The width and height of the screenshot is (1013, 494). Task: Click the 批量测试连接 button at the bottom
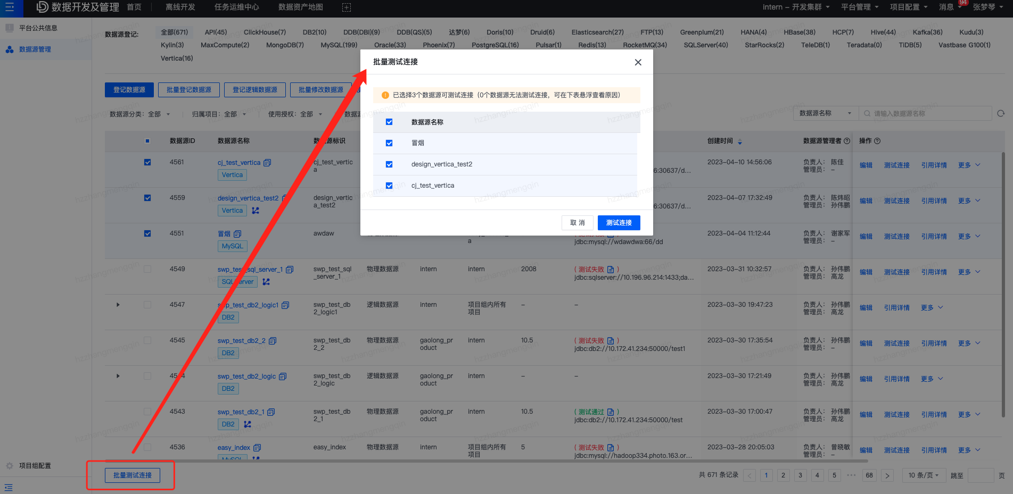[x=133, y=475]
